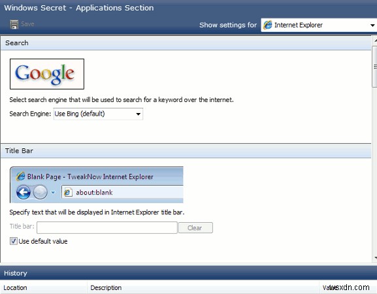The height and width of the screenshot is (294, 377).
Task: Click the Search section header
Action: point(186,42)
